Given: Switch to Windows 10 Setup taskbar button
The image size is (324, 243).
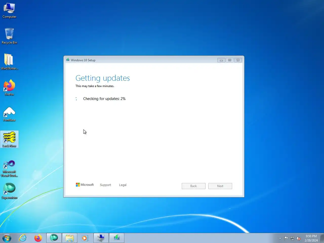Looking at the screenshot, I should pyautogui.click(x=117, y=238).
